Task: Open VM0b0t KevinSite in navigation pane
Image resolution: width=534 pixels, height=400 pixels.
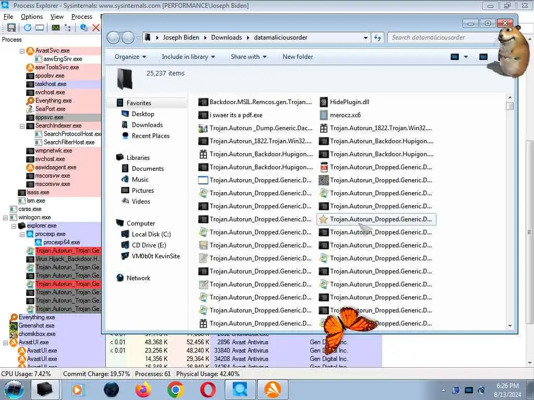Action: [x=151, y=256]
